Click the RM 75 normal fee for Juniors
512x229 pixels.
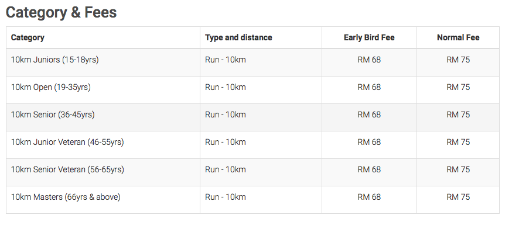pos(458,60)
